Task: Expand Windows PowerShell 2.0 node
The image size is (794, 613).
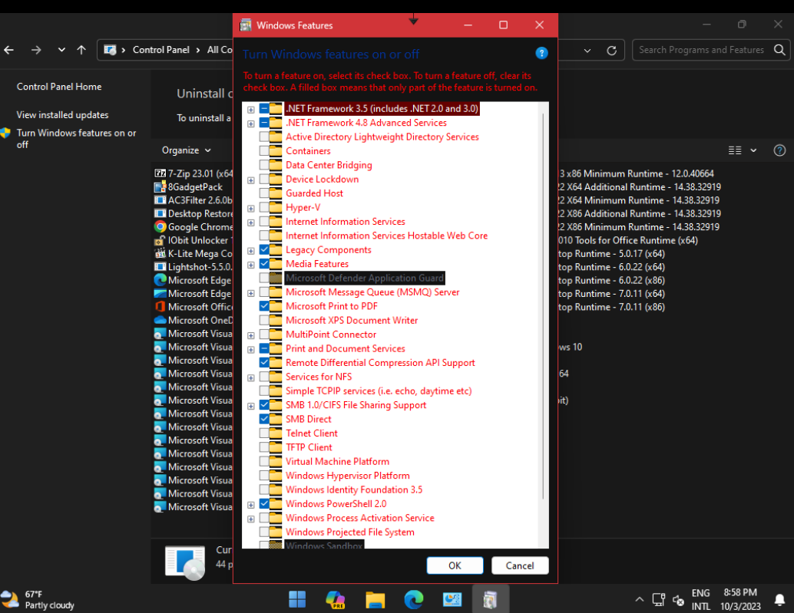Action: point(250,505)
